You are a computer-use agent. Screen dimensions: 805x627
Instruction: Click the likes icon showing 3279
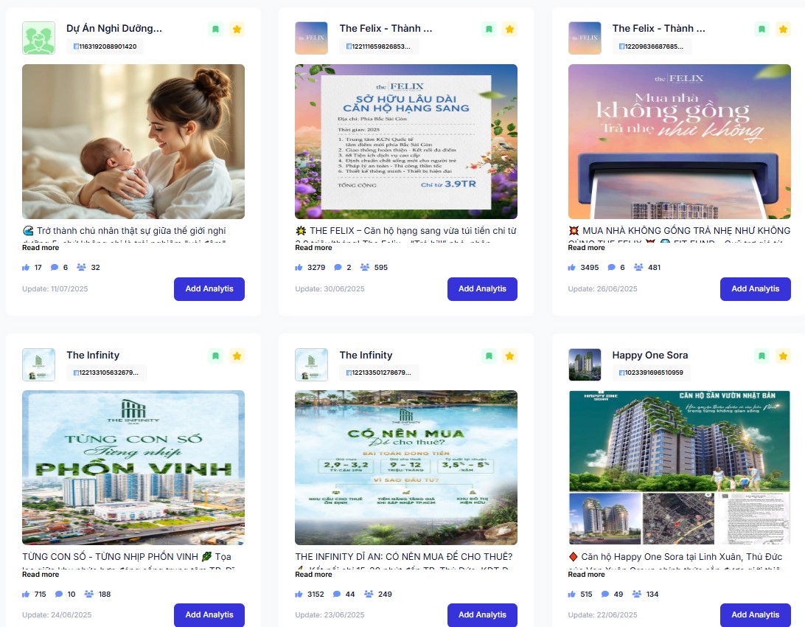pos(299,268)
